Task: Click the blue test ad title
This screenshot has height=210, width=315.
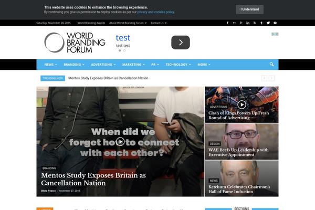Action: [x=123, y=38]
